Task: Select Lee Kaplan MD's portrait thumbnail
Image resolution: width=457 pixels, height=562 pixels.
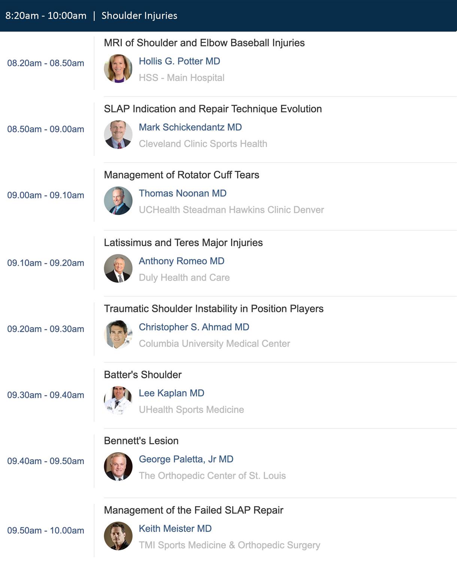Action: point(118,400)
